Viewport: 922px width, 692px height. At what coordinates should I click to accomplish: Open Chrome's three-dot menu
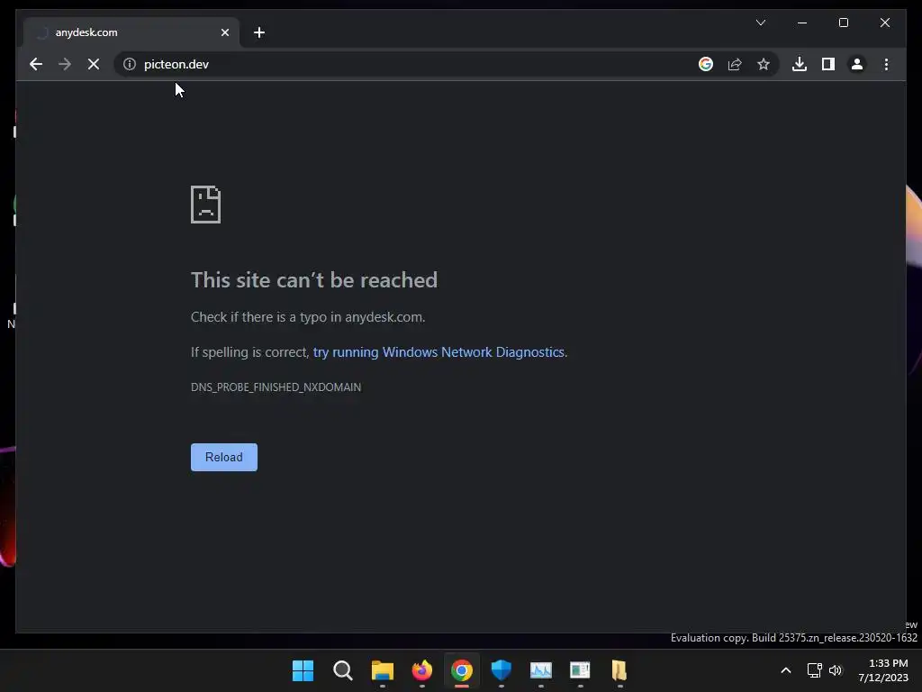click(886, 64)
